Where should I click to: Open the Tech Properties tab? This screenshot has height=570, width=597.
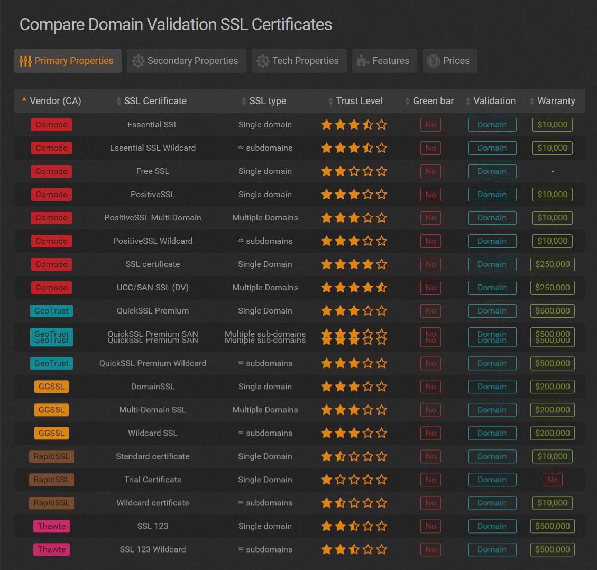299,60
